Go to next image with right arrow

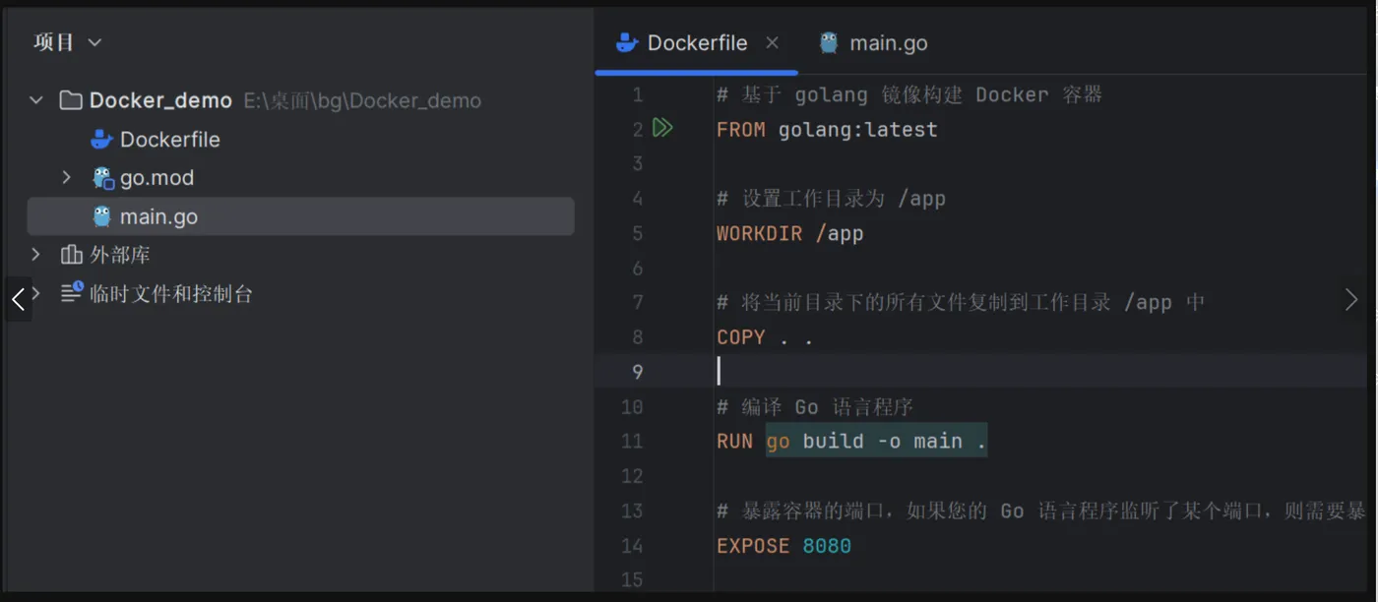click(1351, 300)
